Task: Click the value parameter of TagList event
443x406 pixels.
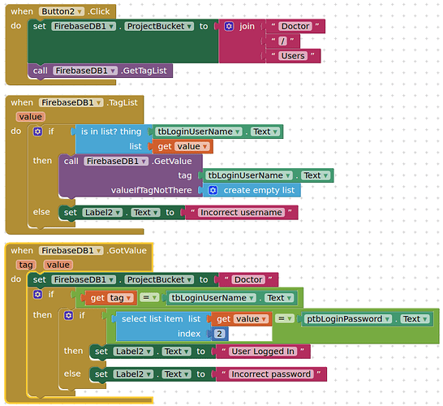Action: (31, 117)
